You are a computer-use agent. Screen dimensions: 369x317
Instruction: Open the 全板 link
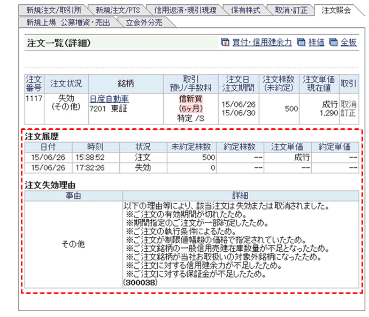coord(349,43)
